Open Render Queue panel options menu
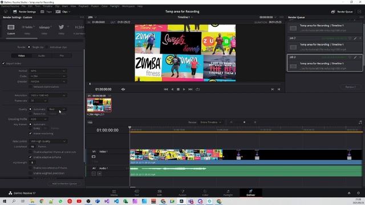 (361, 17)
